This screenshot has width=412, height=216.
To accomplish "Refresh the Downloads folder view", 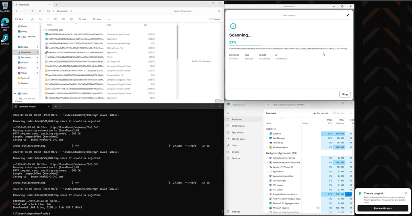I will pyautogui.click(x=40, y=11).
